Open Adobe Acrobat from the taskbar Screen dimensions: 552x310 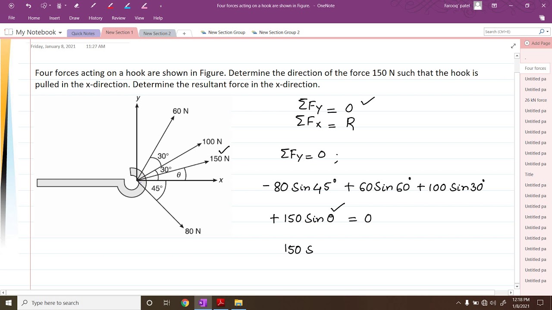tap(220, 303)
